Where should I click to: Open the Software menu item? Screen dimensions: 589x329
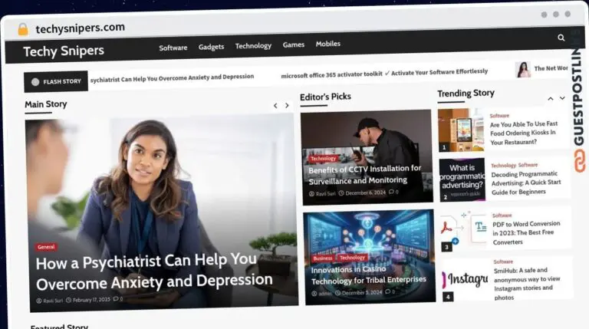[x=173, y=48]
